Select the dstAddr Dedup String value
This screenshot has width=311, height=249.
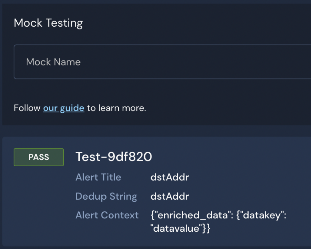point(170,196)
